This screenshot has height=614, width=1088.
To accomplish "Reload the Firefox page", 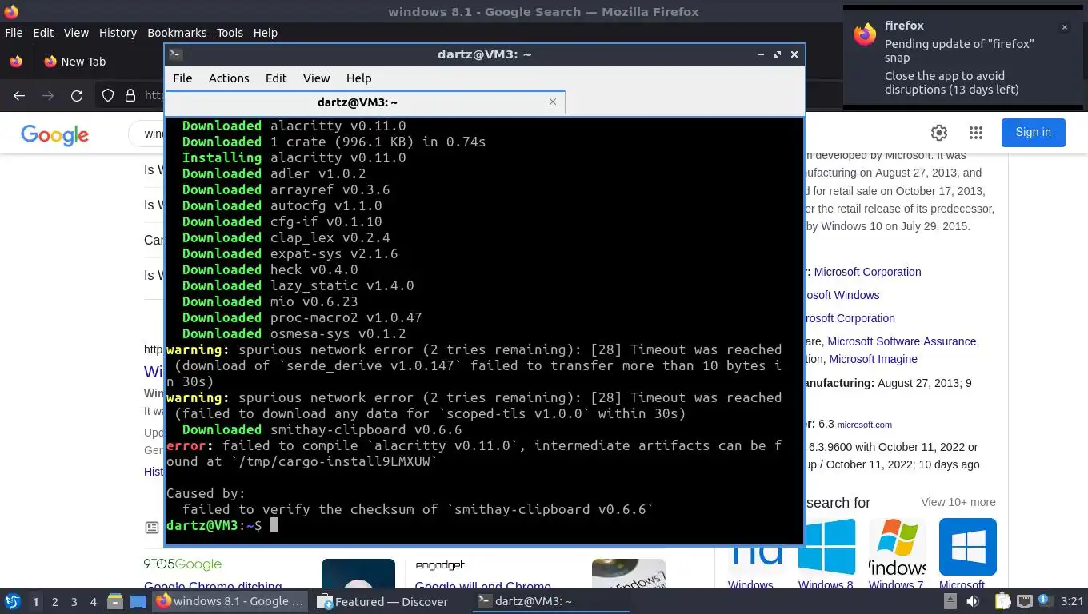I will coord(77,96).
